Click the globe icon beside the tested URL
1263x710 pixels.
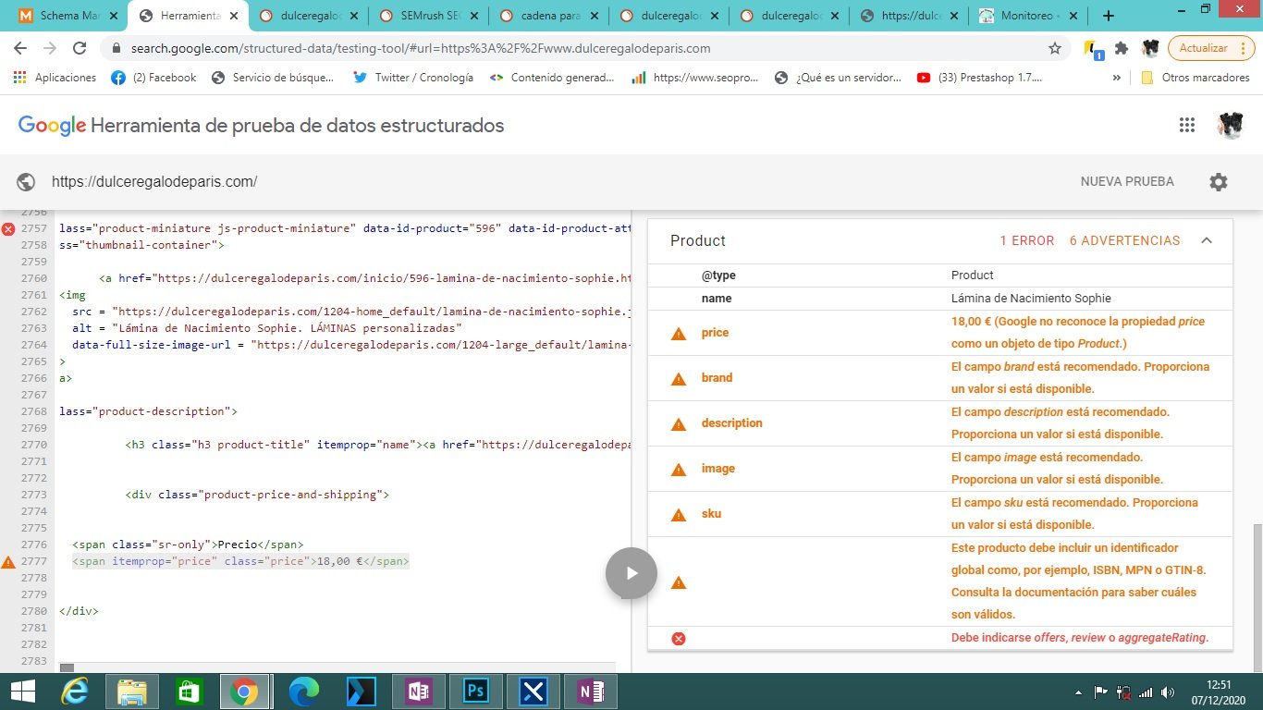pos(27,182)
